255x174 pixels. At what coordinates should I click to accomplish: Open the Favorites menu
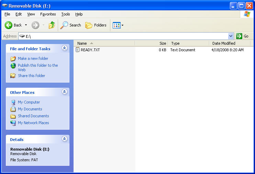(48, 14)
